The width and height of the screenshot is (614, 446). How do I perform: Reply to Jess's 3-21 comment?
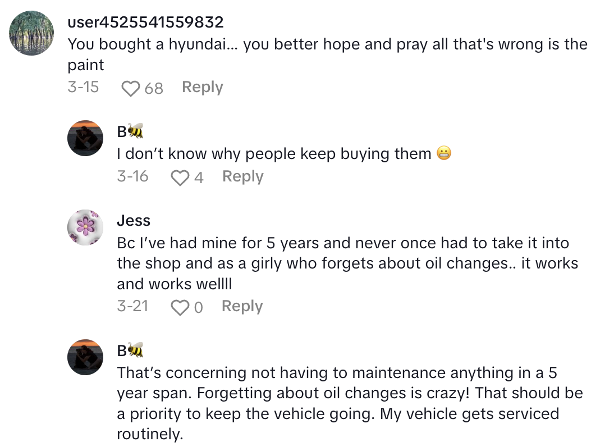(242, 307)
